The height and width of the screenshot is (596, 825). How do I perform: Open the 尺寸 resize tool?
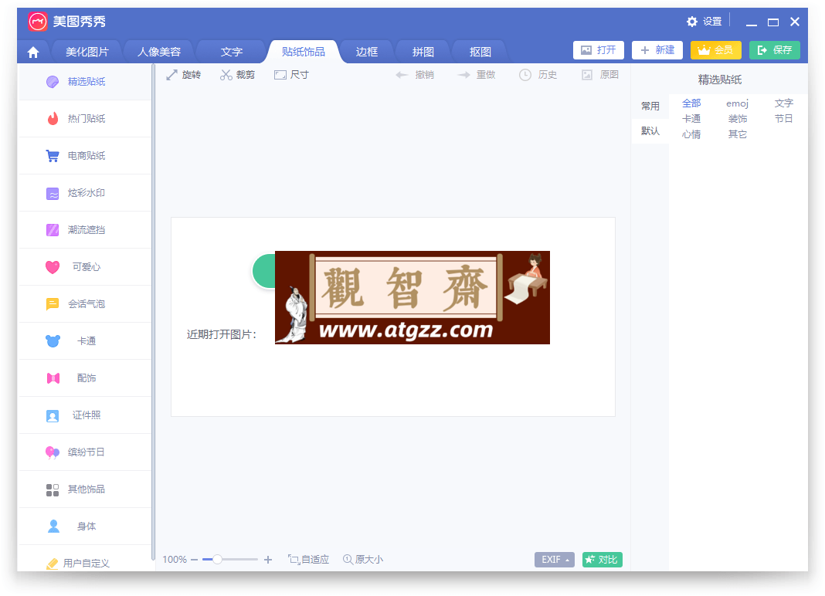291,75
